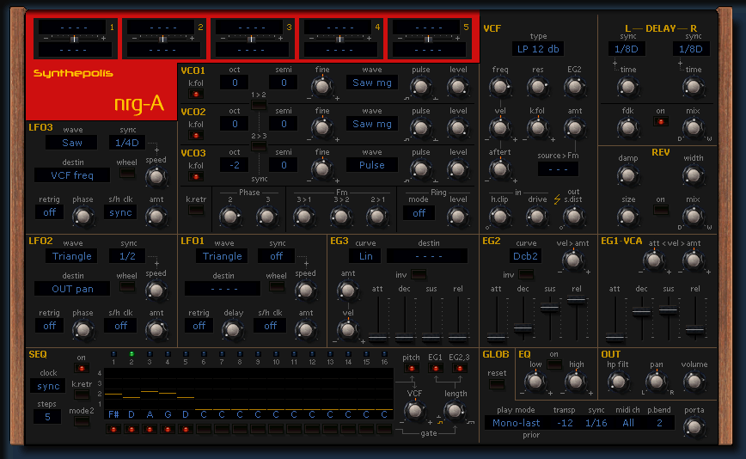Click the Ring level knob
Screen dimensions: 746x459
click(458, 217)
